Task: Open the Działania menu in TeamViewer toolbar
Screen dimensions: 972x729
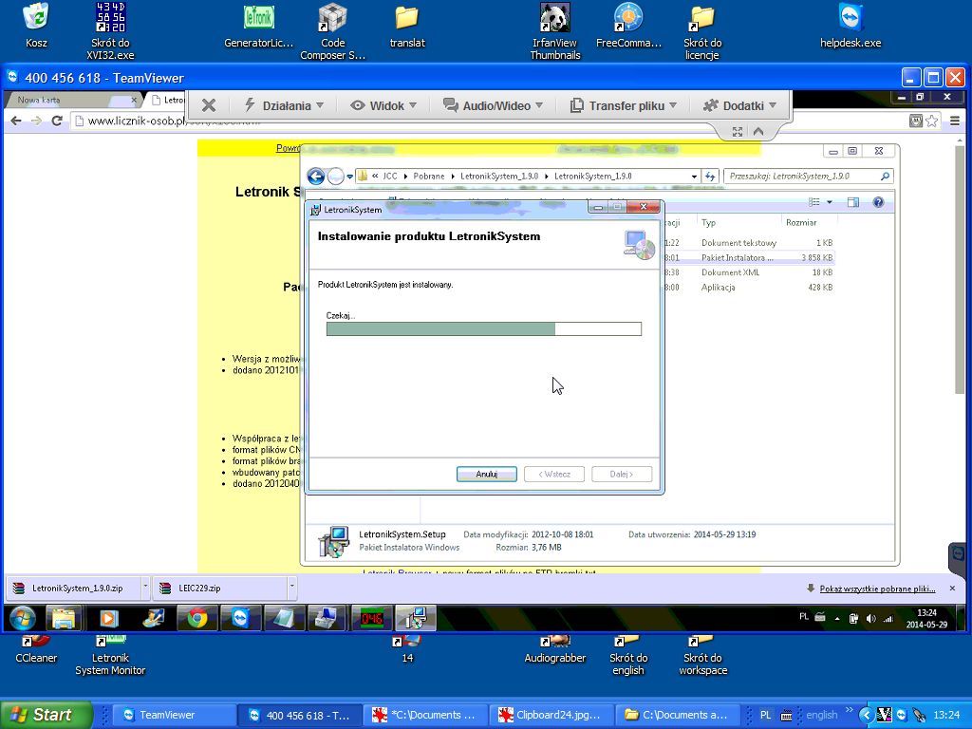Action: (x=284, y=105)
